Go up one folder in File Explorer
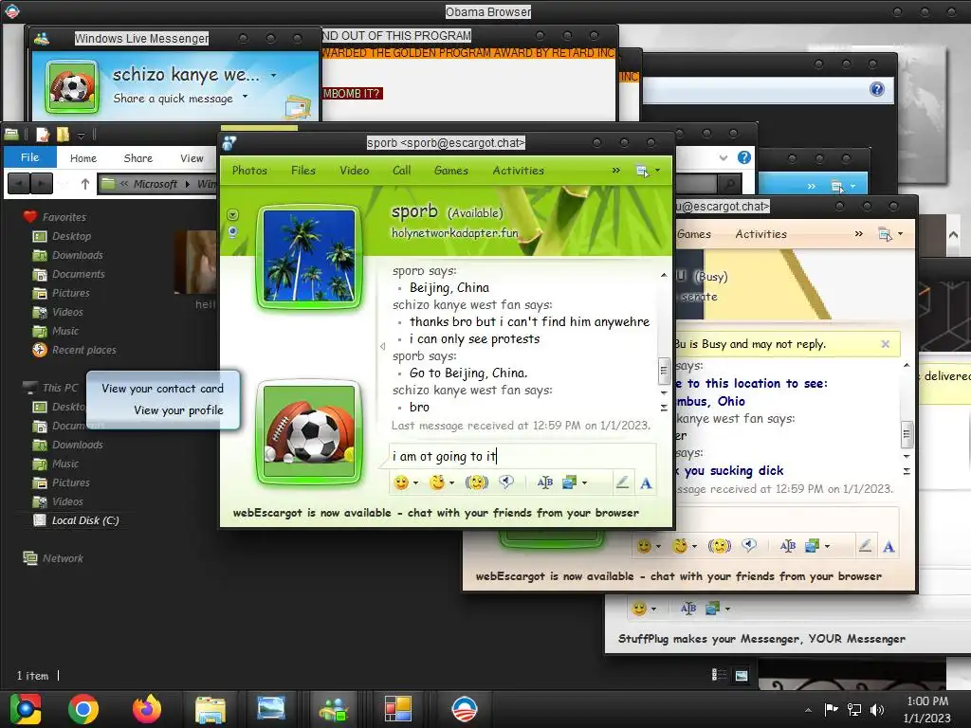The image size is (971, 728). [85, 184]
